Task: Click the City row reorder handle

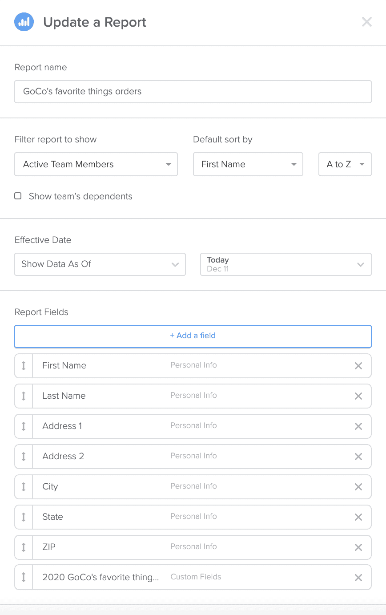Action: click(24, 487)
